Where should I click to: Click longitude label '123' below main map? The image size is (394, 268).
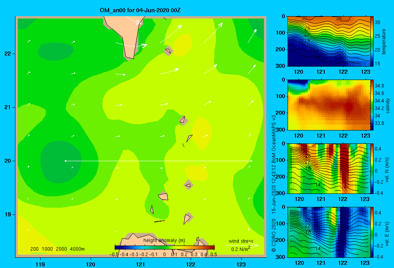pos(241,264)
